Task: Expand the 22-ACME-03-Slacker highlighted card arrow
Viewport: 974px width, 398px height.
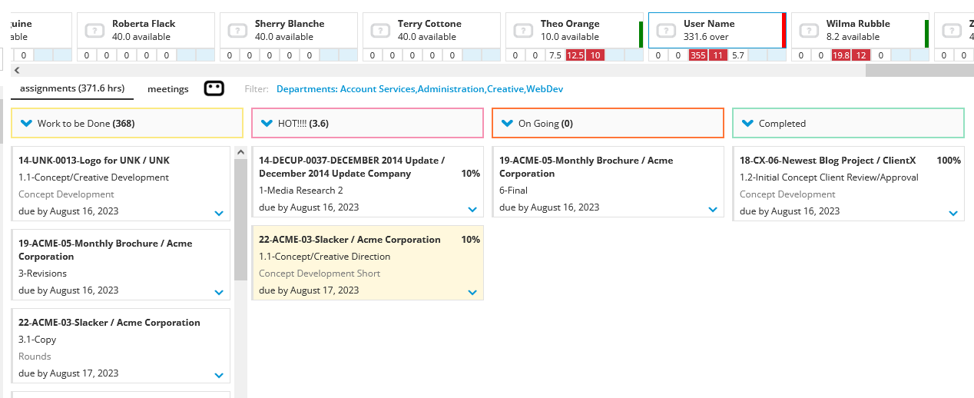Action: [472, 292]
